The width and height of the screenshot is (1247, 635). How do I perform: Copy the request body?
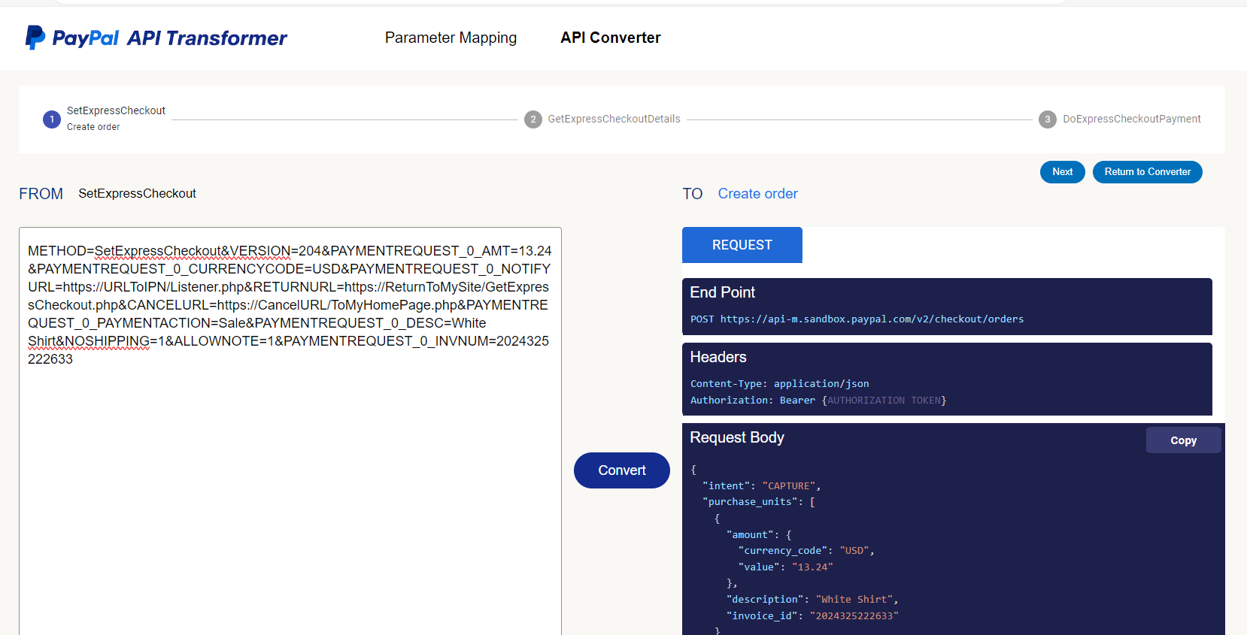pyautogui.click(x=1182, y=440)
